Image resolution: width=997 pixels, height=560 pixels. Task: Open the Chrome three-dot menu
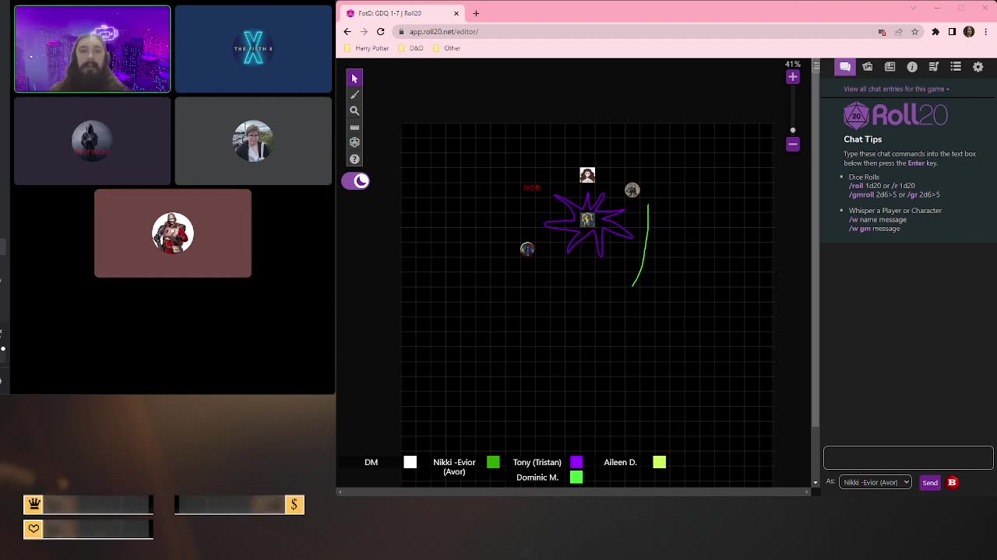pyautogui.click(x=985, y=32)
